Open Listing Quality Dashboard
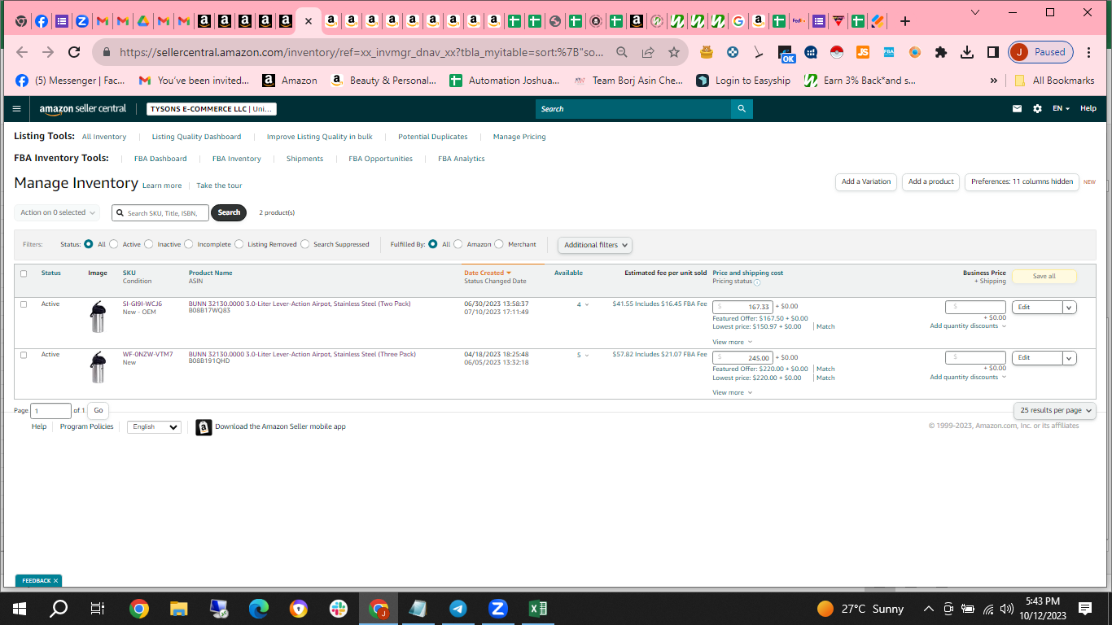 click(x=196, y=137)
